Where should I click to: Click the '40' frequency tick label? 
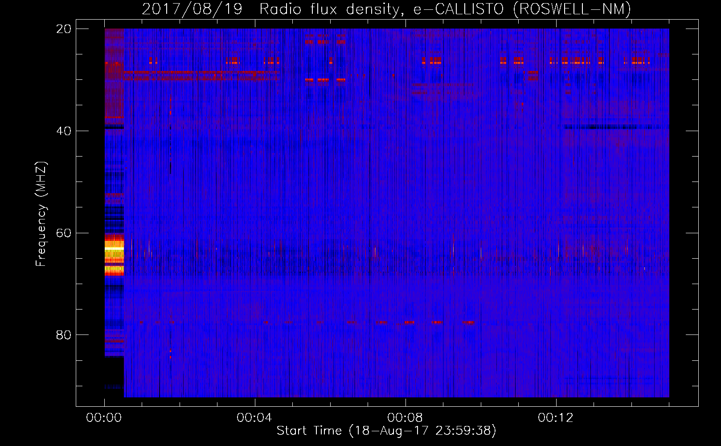(63, 131)
